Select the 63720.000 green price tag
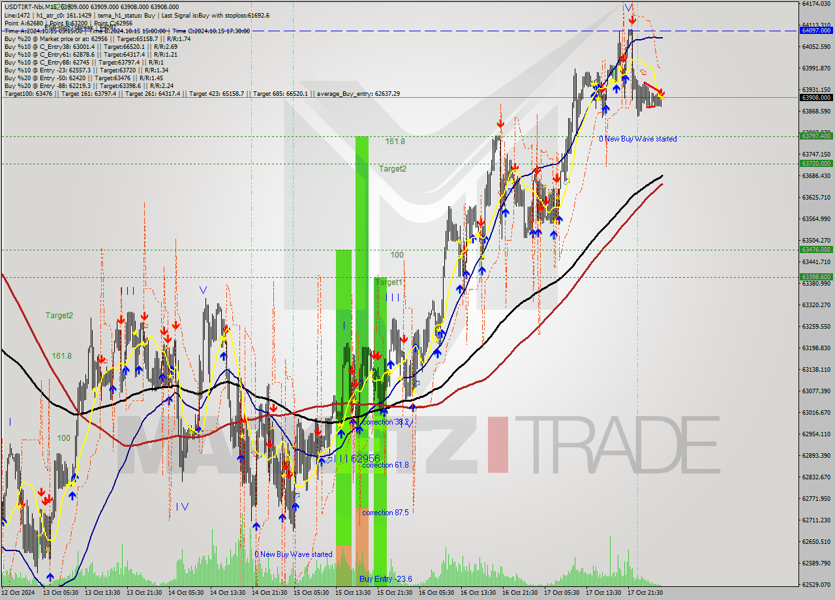The height and width of the screenshot is (600, 835). point(815,163)
